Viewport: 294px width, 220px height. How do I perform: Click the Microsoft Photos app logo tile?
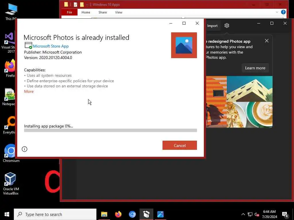184,45
